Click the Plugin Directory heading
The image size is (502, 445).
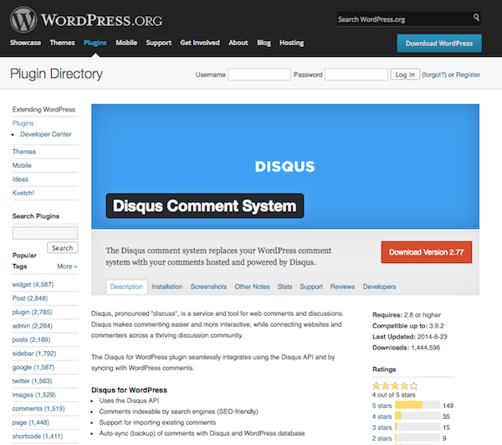click(x=56, y=74)
